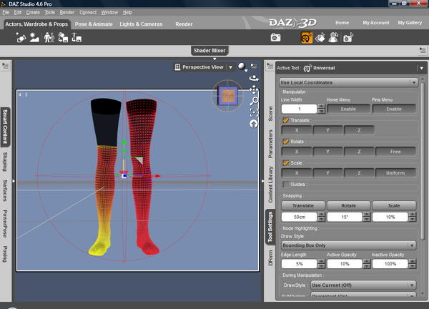Switch to the Lights & Cameras tab
429x309 pixels.
[x=141, y=24]
